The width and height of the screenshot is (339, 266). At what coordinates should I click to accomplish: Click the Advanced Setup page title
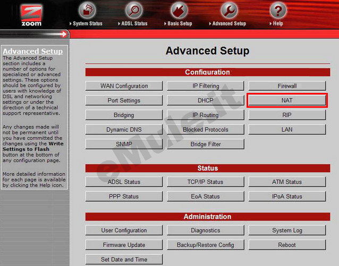[207, 51]
